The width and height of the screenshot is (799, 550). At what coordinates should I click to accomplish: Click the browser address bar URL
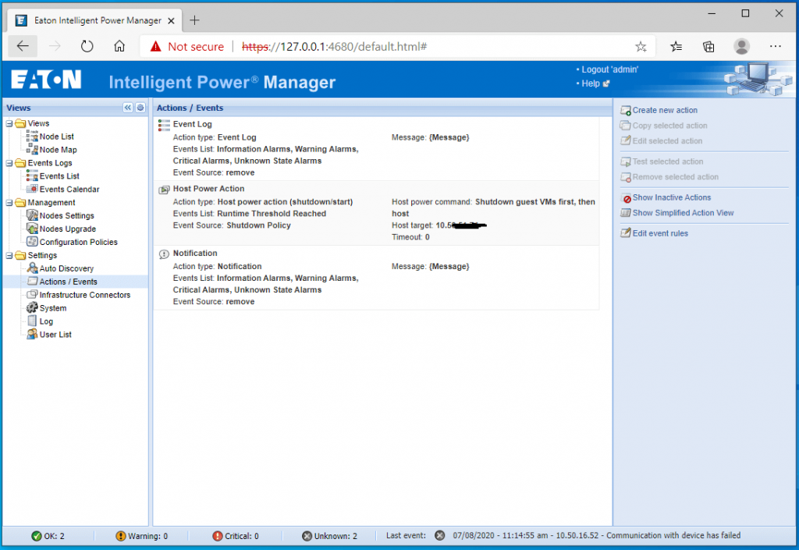334,47
